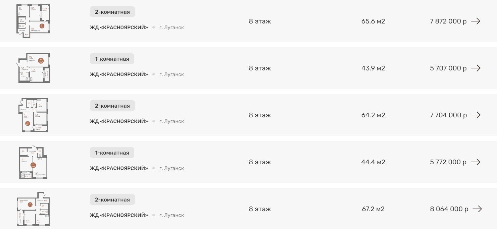
Task: Open ЖД «КРАСНОЯРСКИЙ» link in 7 872 000 р listing
Action: [x=119, y=27]
